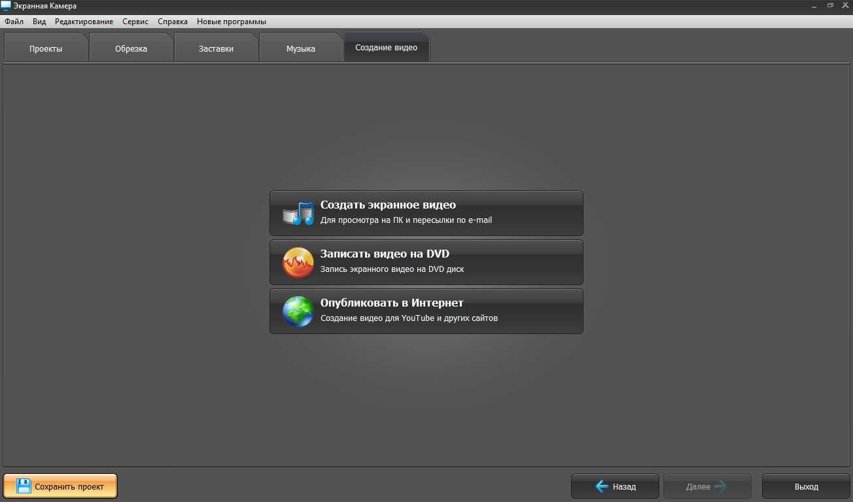Go to the Обрезка tab

coord(131,49)
